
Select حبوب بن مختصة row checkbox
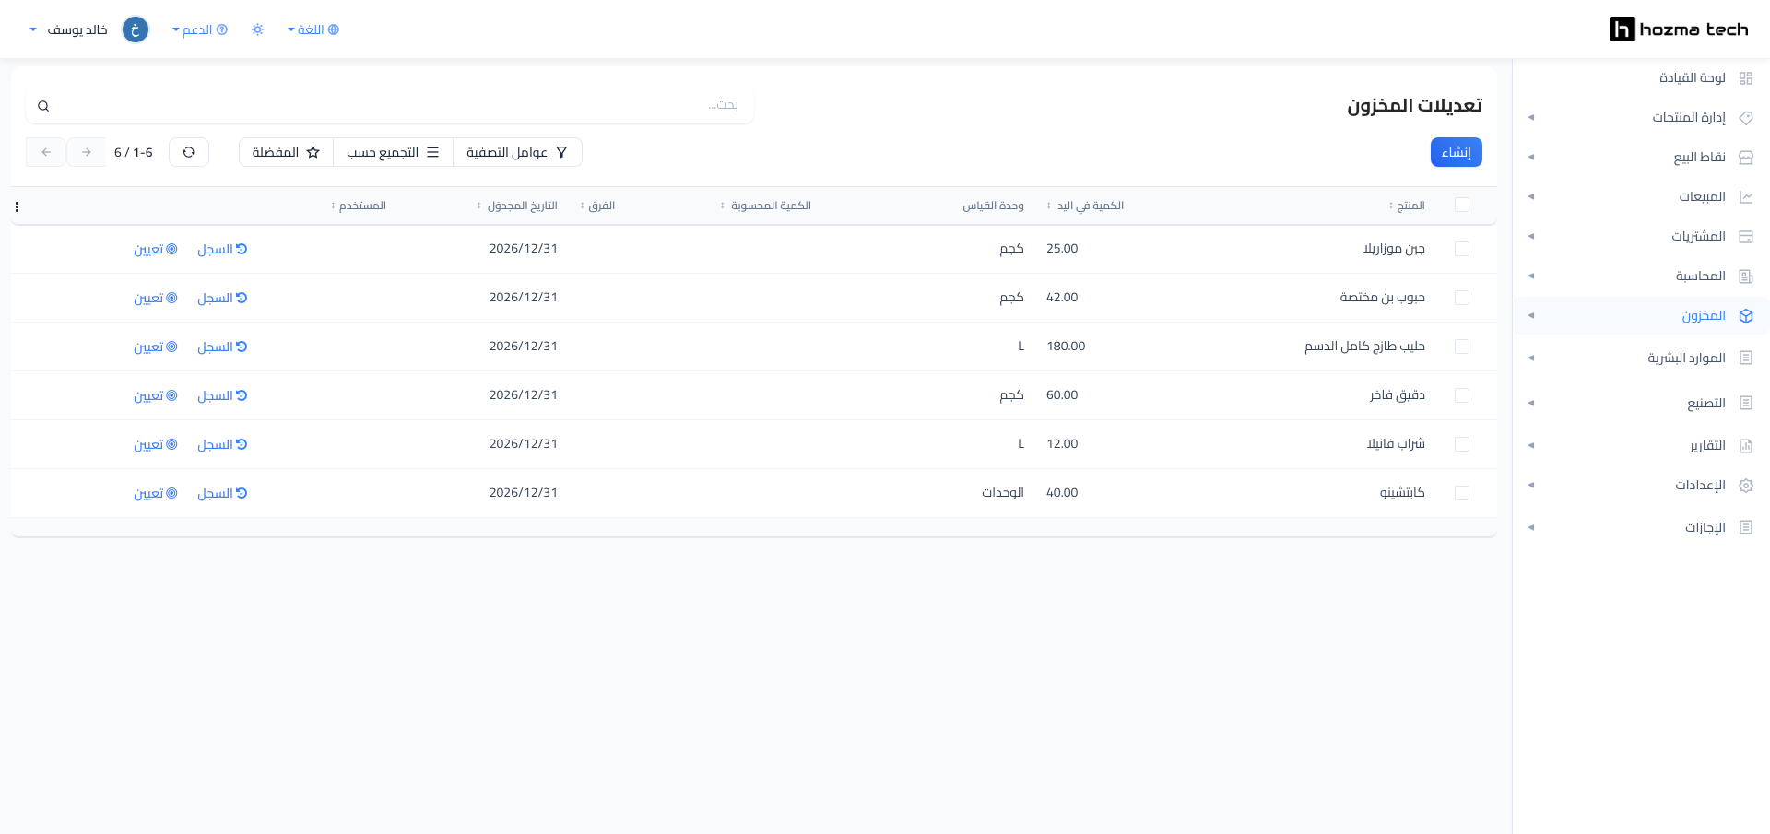1461,298
